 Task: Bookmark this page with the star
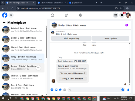click(x=121, y=8)
